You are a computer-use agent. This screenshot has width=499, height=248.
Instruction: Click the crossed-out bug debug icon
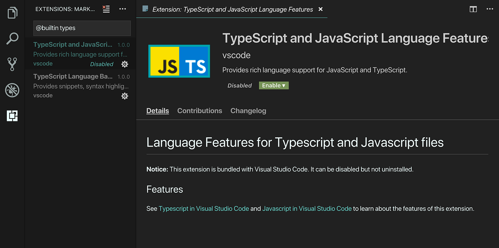coord(12,90)
